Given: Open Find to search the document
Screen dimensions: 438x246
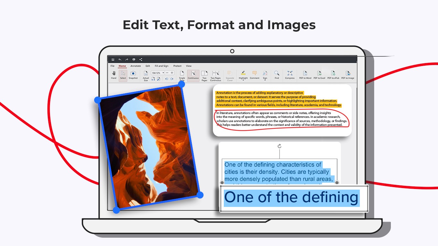Looking at the screenshot, I should pos(276,74).
